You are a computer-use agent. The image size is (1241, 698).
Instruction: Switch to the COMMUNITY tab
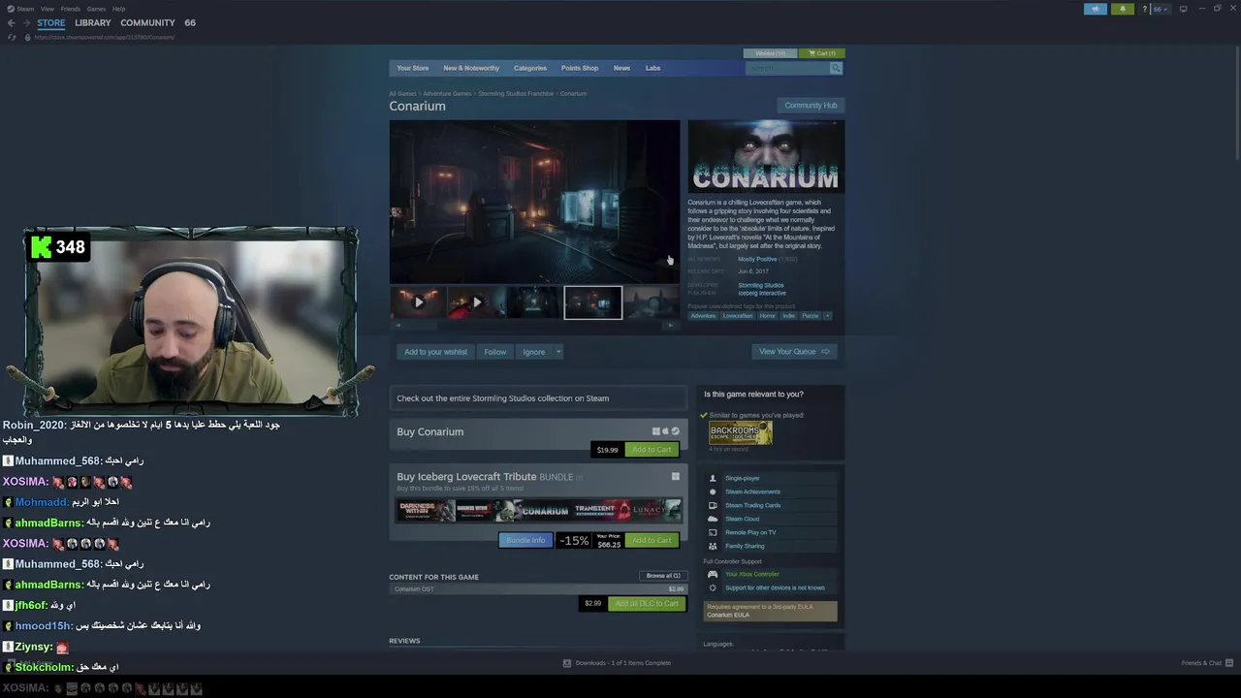[x=147, y=22]
